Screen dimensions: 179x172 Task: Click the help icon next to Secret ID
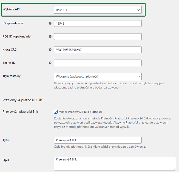(50, 63)
